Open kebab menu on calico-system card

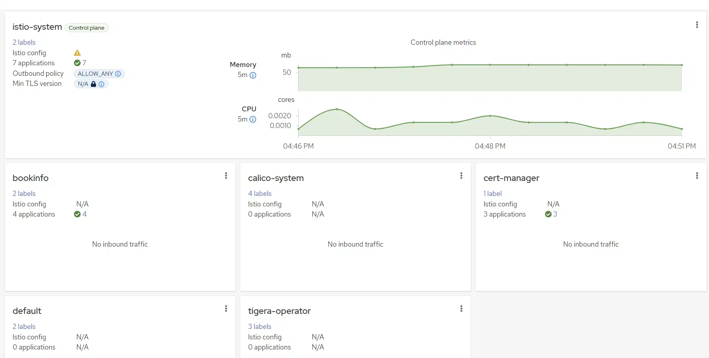coord(461,176)
